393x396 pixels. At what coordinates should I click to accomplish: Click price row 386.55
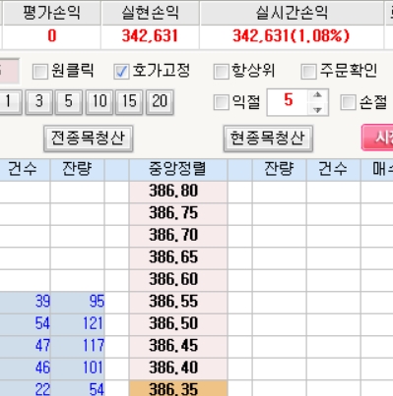point(178,302)
